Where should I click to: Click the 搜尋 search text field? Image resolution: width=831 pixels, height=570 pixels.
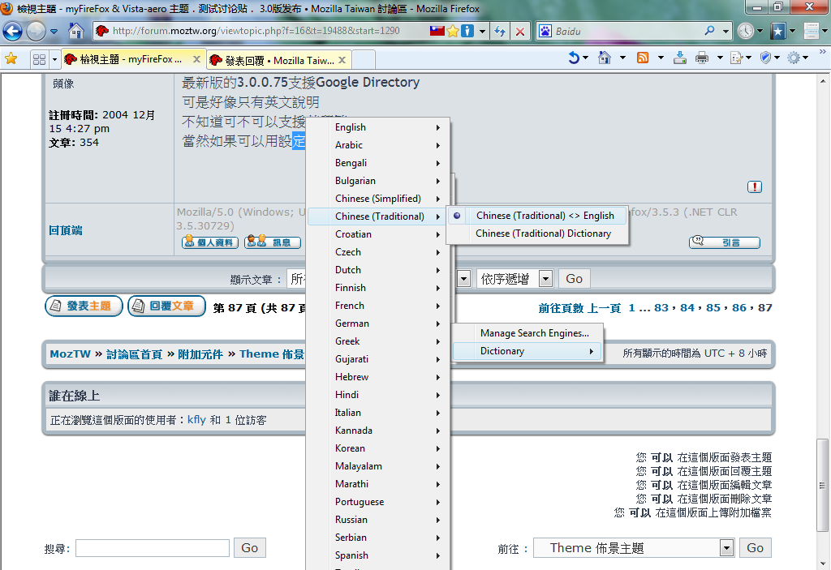[x=153, y=548]
